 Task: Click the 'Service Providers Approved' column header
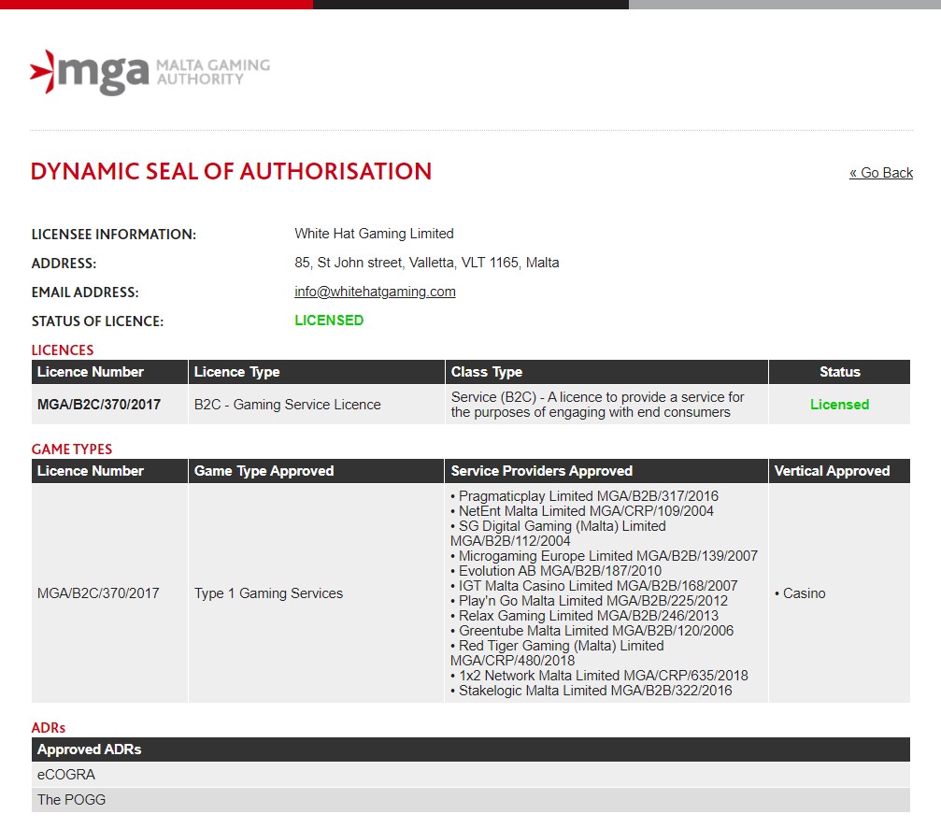(x=606, y=471)
